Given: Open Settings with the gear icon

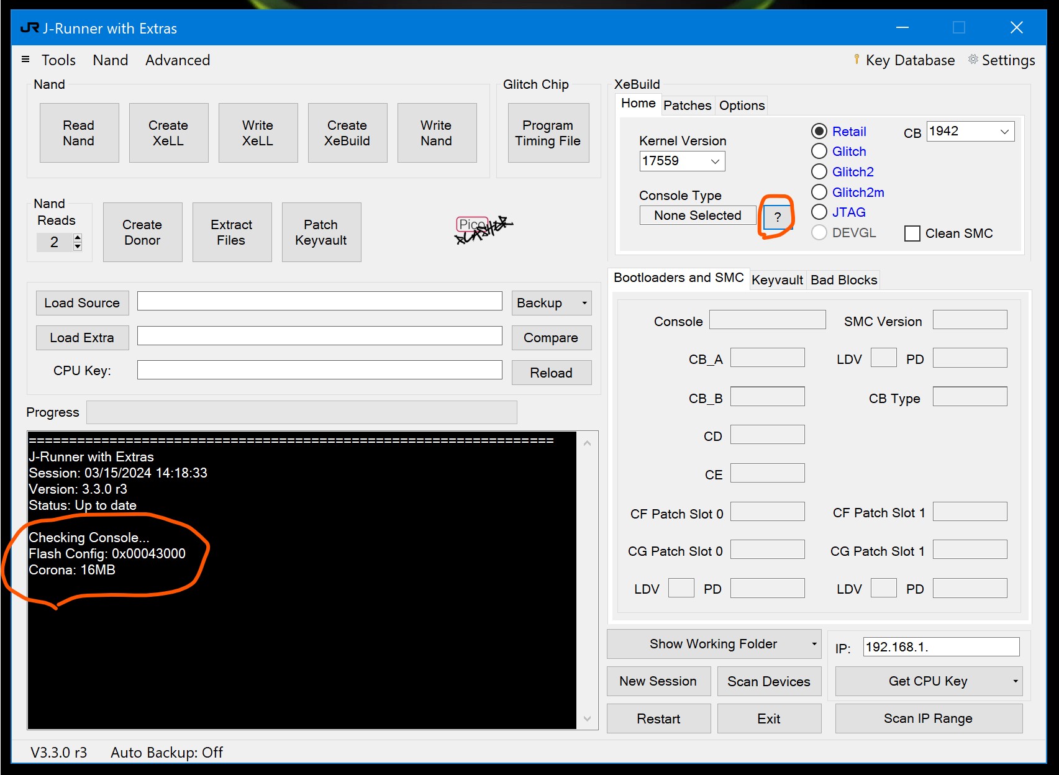Looking at the screenshot, I should [1001, 60].
